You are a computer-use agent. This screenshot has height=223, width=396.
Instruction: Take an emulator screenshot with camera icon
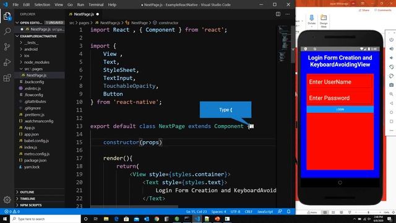(x=391, y=85)
